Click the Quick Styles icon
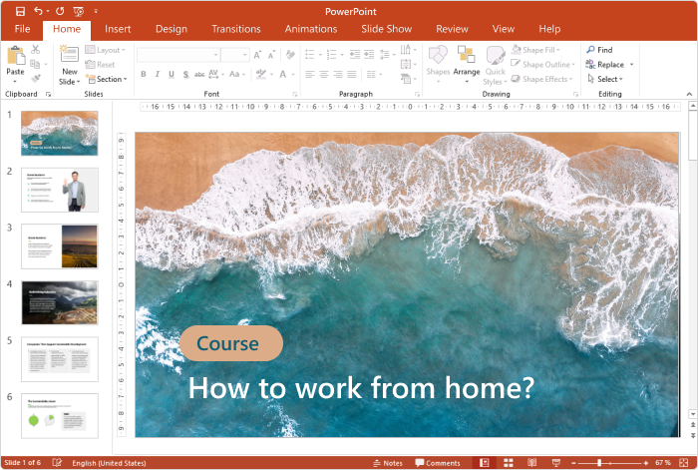Screen dimensions: 698x470 (495, 55)
